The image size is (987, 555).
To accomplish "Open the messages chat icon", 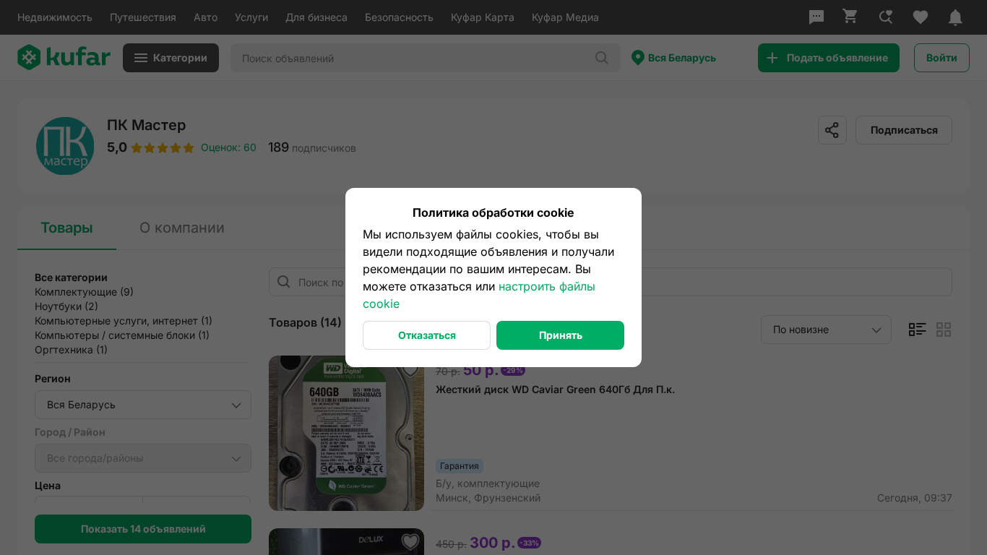I will point(816,17).
